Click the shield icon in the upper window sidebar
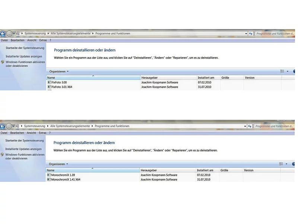The height and width of the screenshot is (224, 298). (x=3, y=62)
